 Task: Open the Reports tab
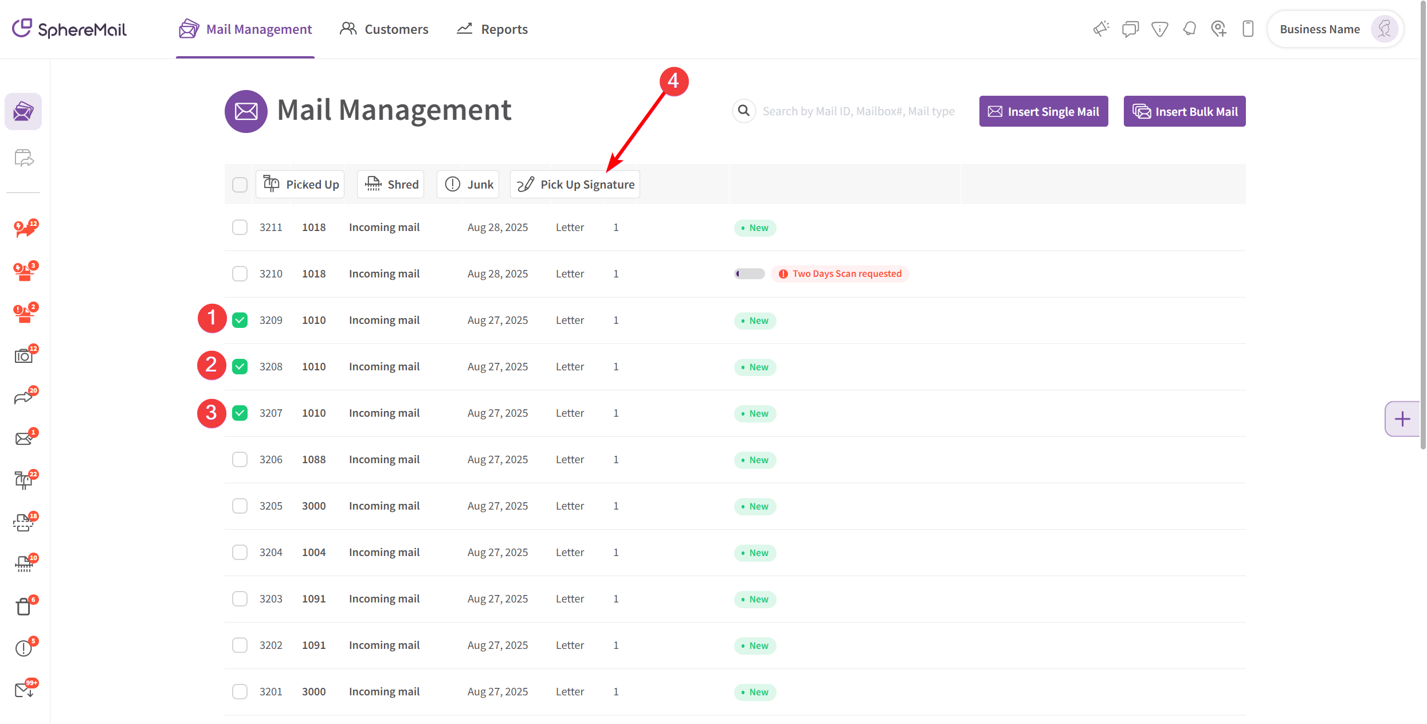tap(492, 29)
